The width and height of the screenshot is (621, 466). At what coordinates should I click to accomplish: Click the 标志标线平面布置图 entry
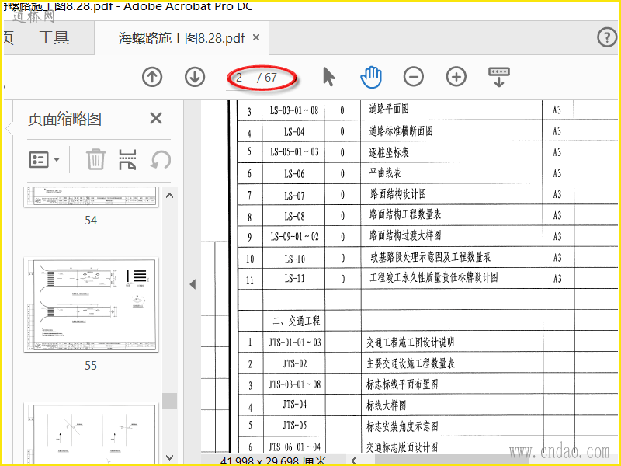pos(402,384)
